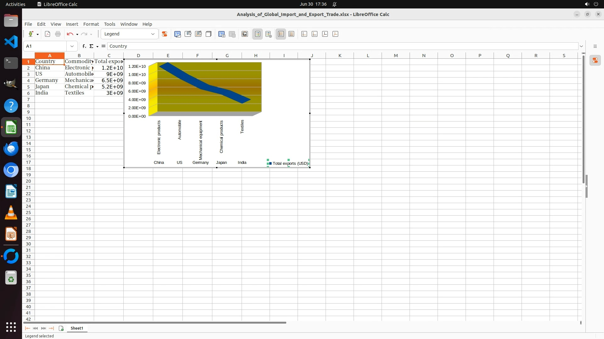Click the Activities button

tap(15, 4)
